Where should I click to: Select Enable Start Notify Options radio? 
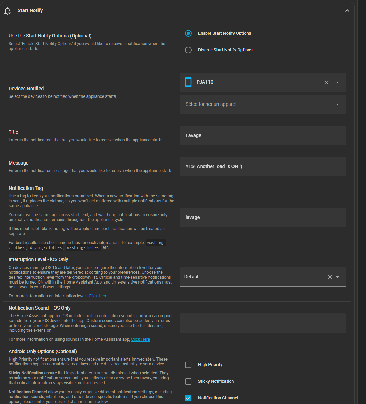point(188,33)
